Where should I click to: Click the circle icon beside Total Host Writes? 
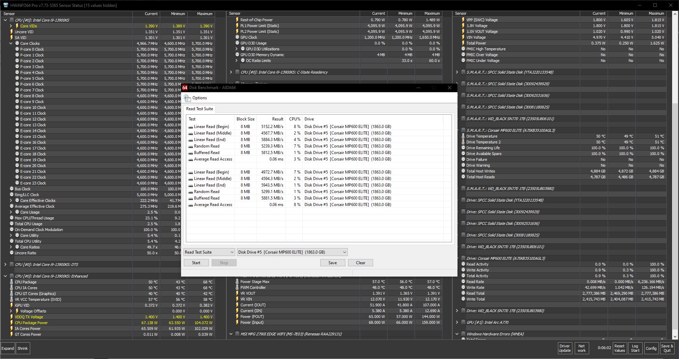pyautogui.click(x=463, y=171)
